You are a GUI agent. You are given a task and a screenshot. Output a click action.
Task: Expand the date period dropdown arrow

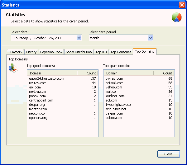click(x=151, y=38)
